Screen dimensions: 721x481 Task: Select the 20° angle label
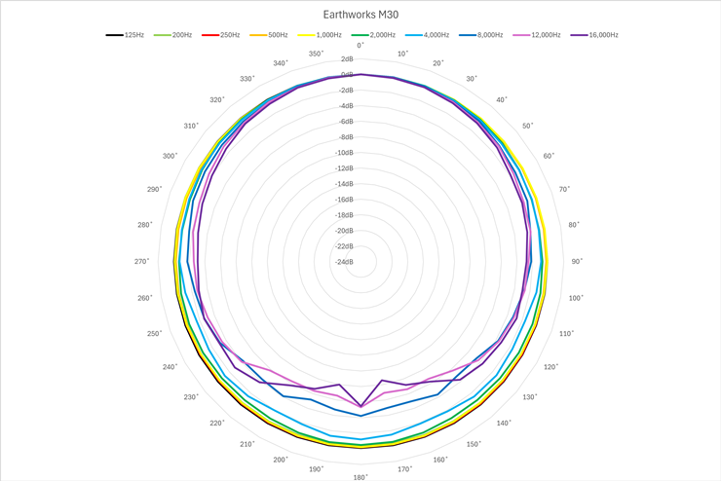438,63
